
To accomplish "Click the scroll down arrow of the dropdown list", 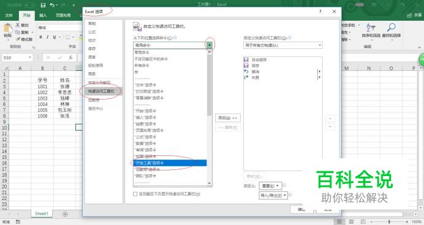I will coord(210,183).
